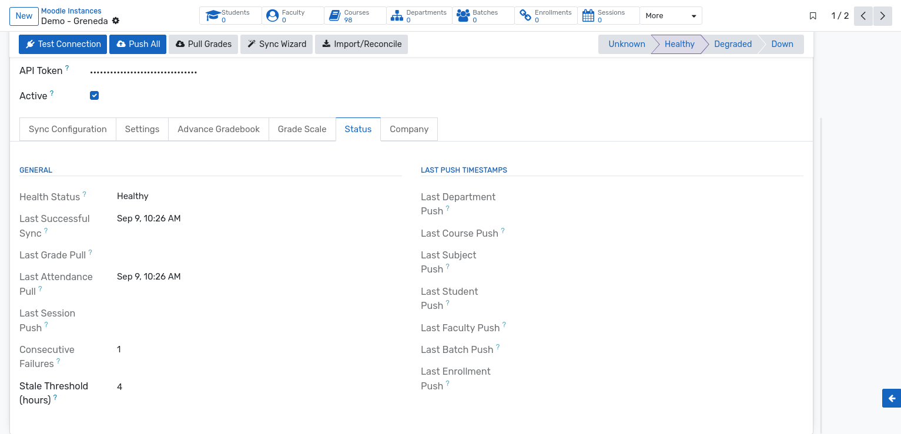
Task: Click the help icon beside Last Course Push
Action: [503, 231]
